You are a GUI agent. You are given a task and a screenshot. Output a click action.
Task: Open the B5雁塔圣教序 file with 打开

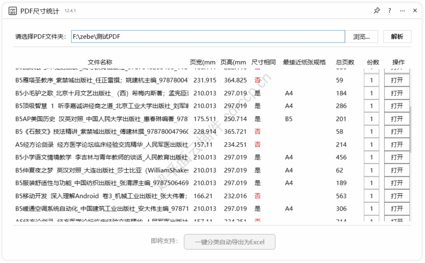397,80
